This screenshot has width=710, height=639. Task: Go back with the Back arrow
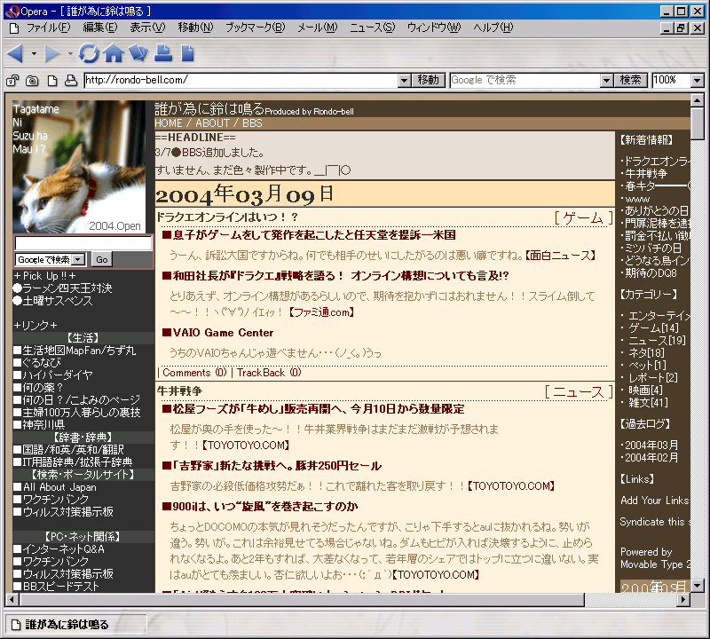pos(15,54)
